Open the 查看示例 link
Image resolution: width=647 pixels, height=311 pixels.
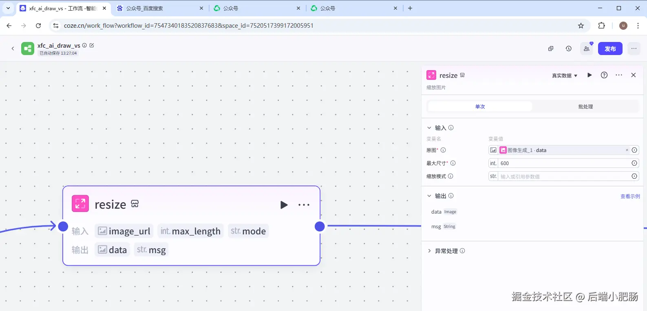[x=630, y=196]
